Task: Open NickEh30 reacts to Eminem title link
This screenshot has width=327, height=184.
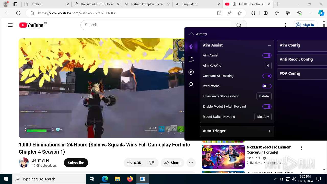Action: tap(269, 150)
